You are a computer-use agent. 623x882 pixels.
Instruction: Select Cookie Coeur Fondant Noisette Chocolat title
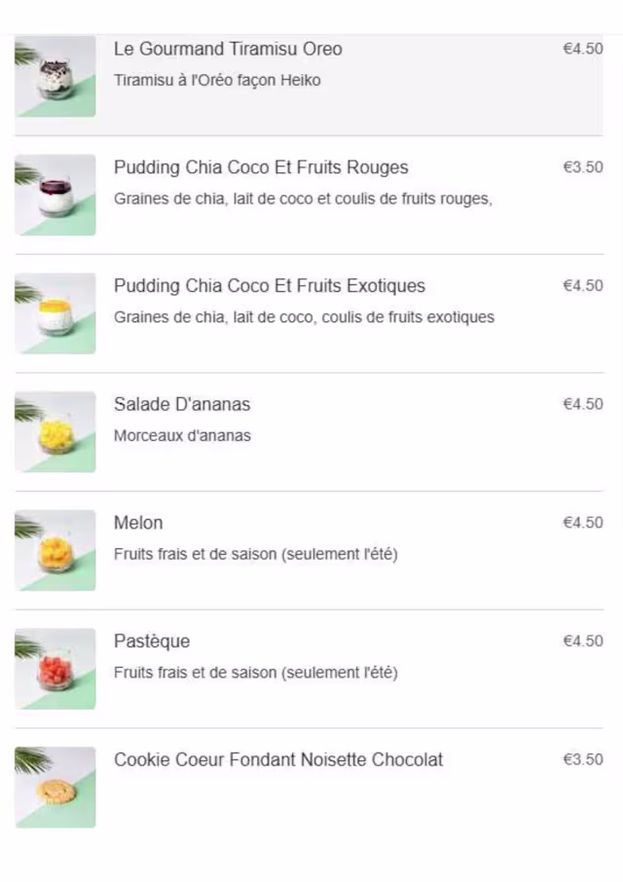(278, 759)
